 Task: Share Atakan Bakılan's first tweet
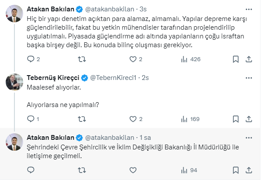click(248, 59)
